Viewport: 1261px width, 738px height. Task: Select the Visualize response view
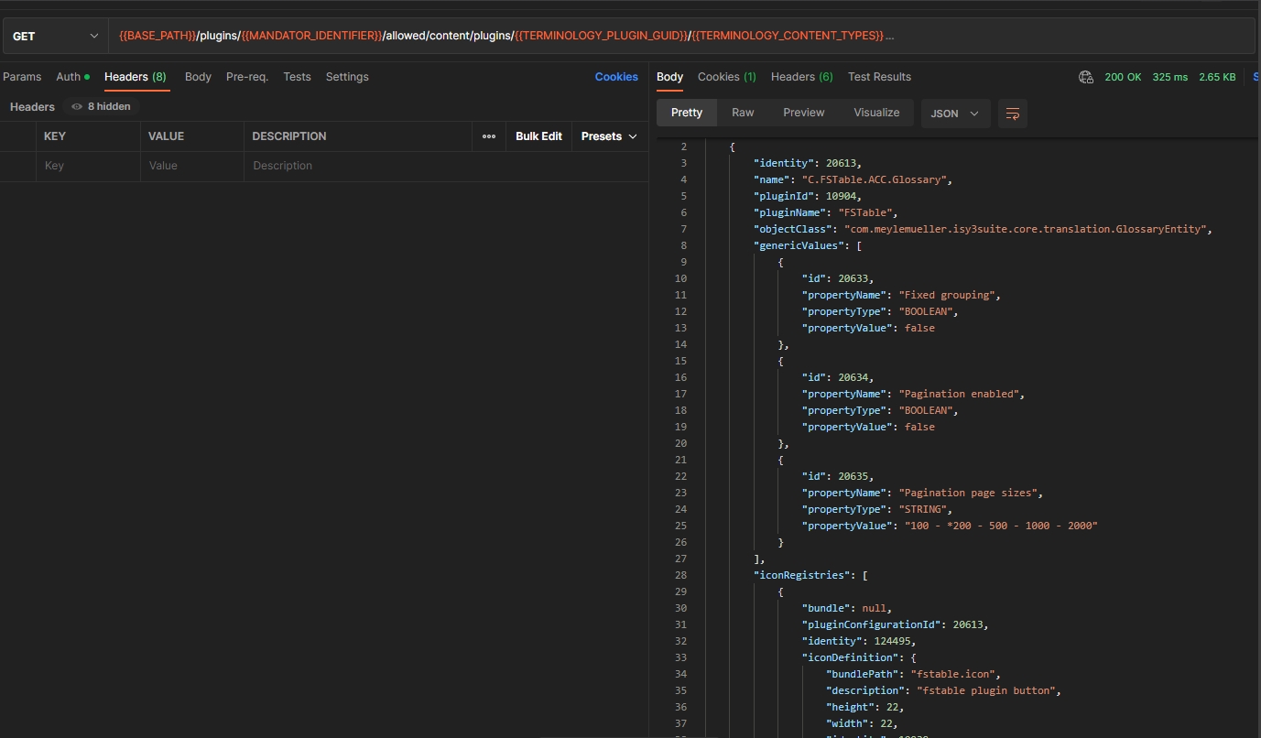click(876, 113)
